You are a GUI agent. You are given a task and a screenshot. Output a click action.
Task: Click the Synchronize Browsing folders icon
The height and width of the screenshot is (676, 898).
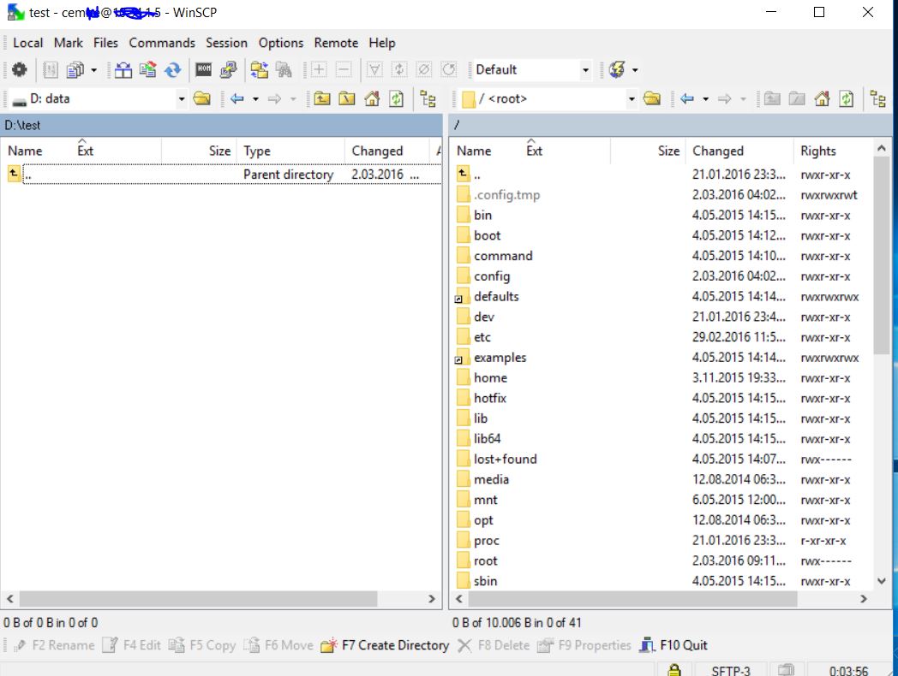coord(260,70)
